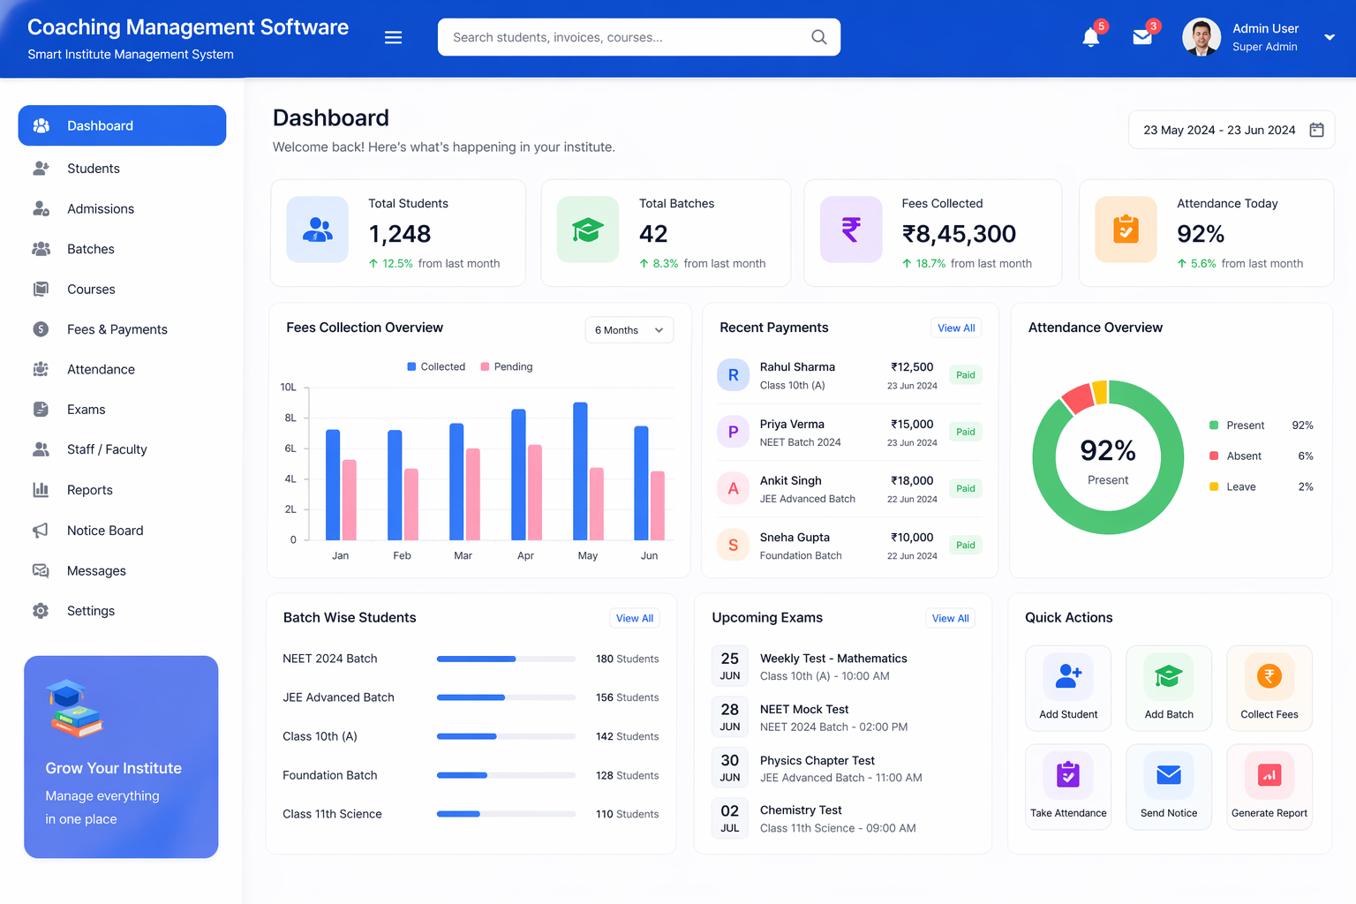Click the Notice Board megaphone icon
The width and height of the screenshot is (1356, 904).
[x=41, y=530]
